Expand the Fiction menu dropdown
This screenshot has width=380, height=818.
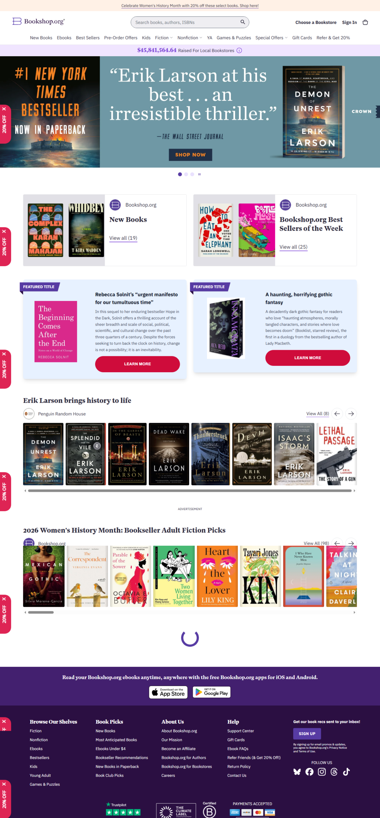(x=164, y=38)
